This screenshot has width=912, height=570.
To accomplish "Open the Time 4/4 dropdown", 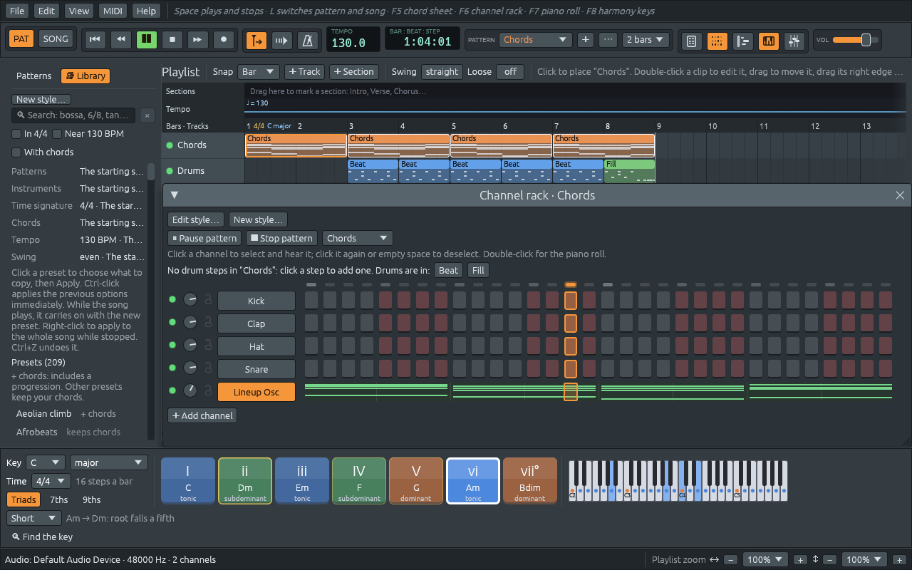I will [51, 481].
